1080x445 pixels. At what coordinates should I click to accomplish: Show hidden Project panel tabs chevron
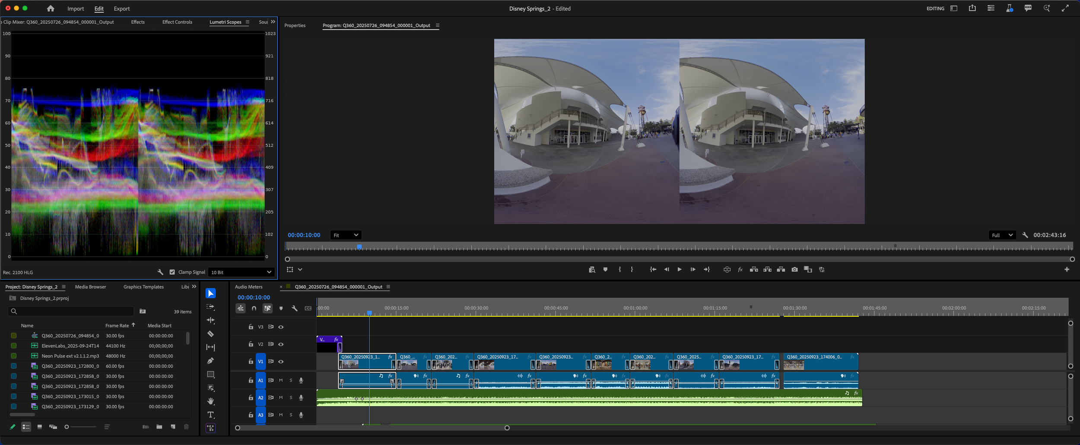point(194,287)
